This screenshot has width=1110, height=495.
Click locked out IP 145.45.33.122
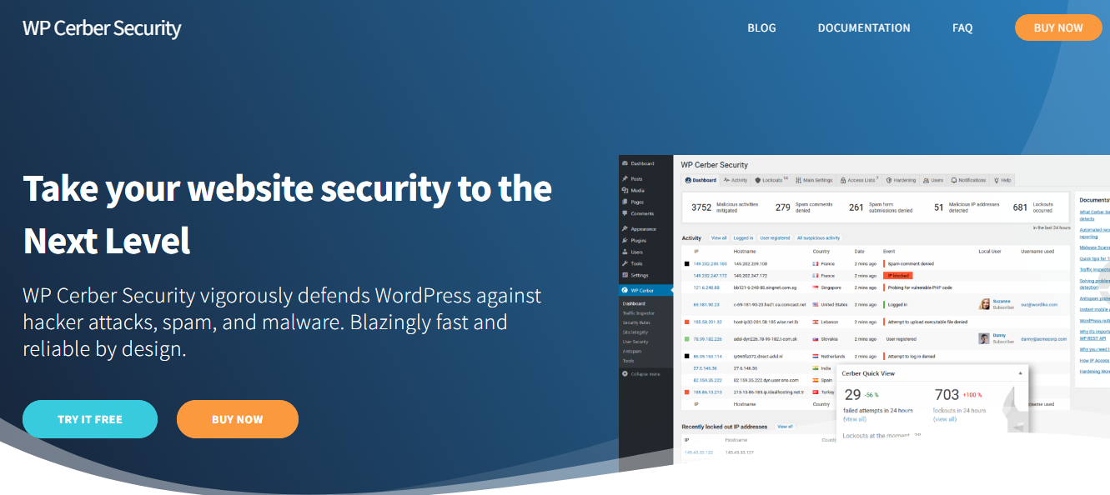(x=699, y=452)
